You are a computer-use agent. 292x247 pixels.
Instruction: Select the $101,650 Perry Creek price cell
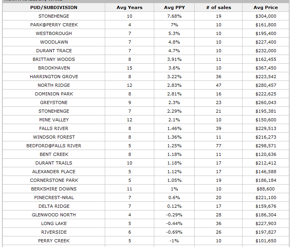[266, 241]
